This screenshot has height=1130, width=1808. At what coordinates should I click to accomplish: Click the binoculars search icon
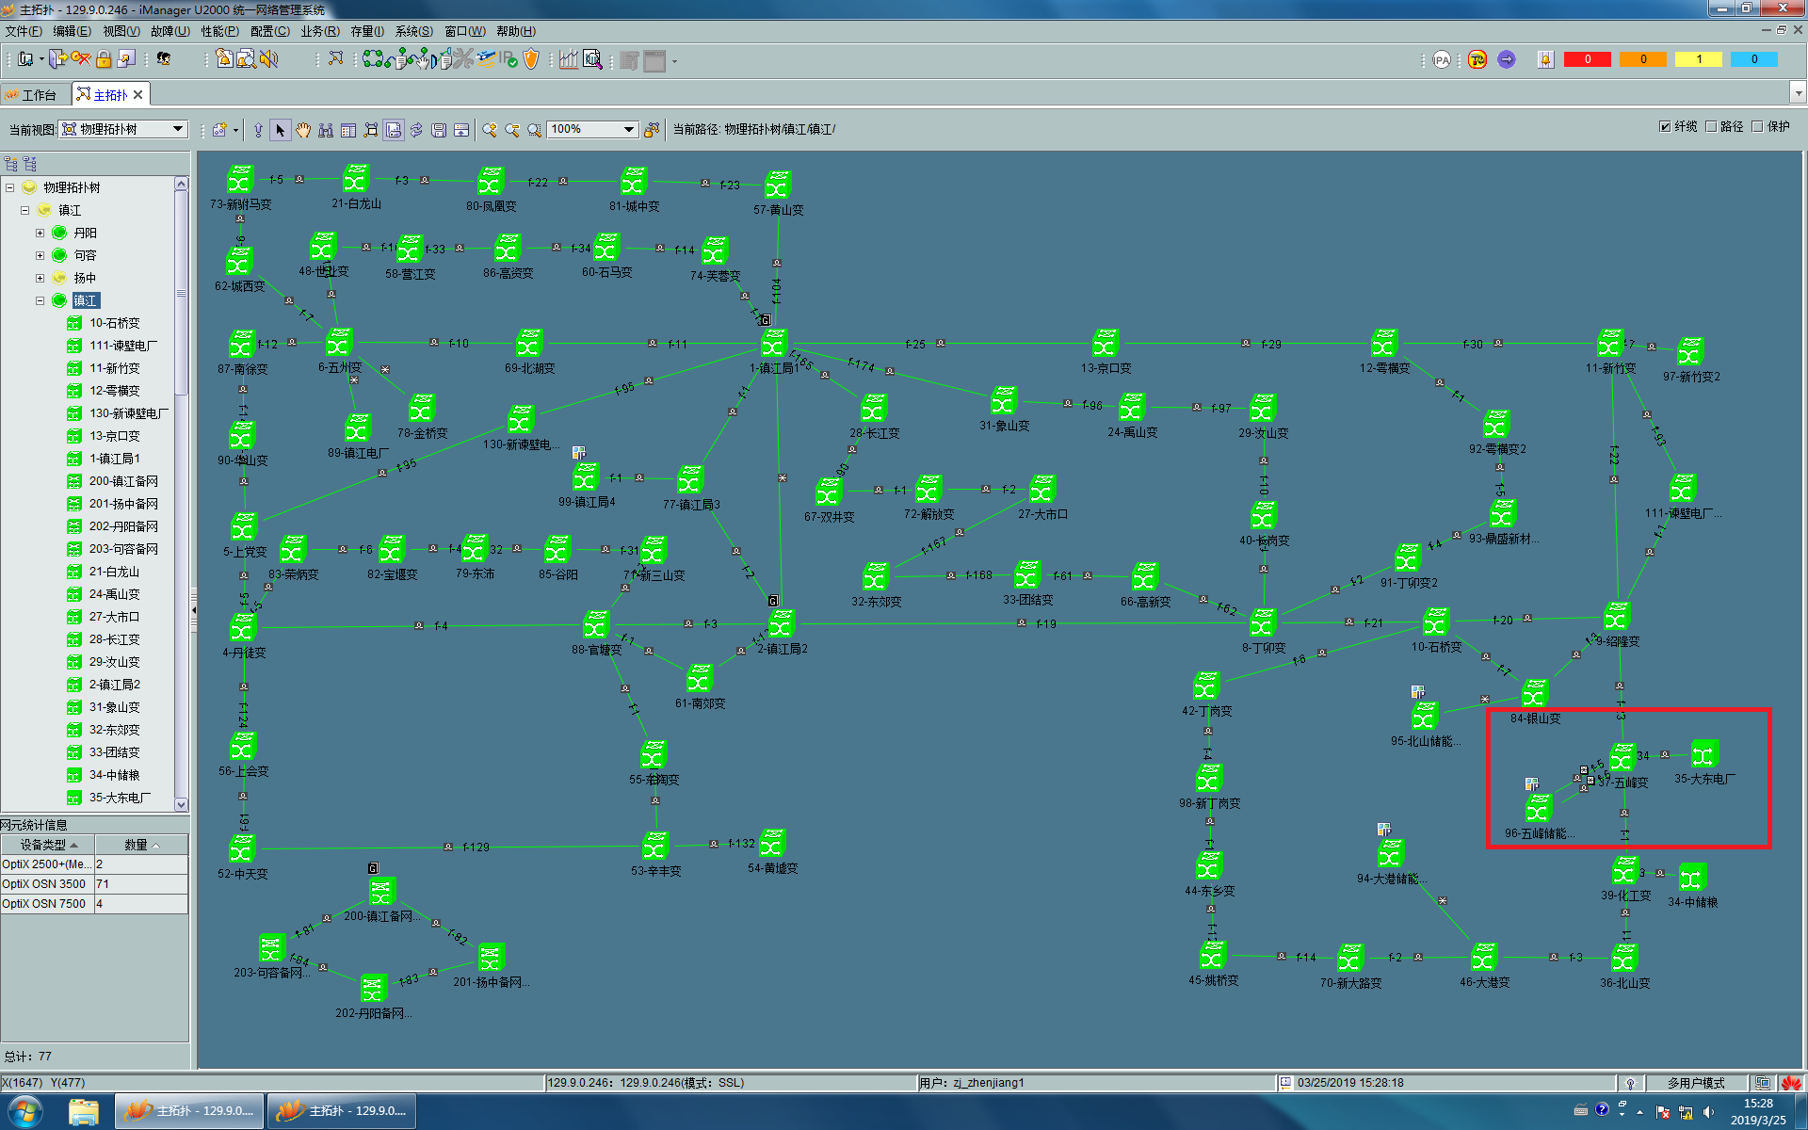(x=325, y=130)
